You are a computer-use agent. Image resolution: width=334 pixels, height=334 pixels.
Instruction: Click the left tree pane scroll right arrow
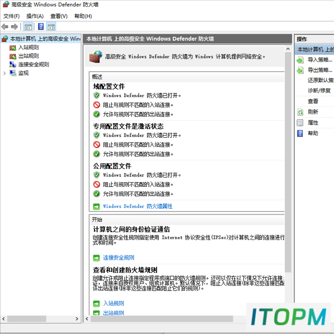[x=77, y=319]
